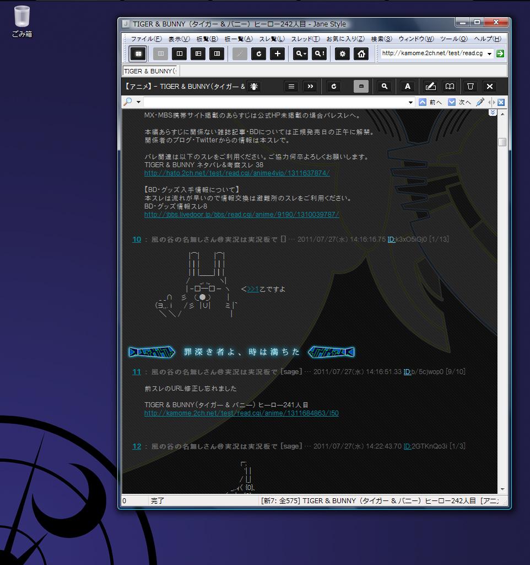Click post number 11 link

pyautogui.click(x=137, y=371)
